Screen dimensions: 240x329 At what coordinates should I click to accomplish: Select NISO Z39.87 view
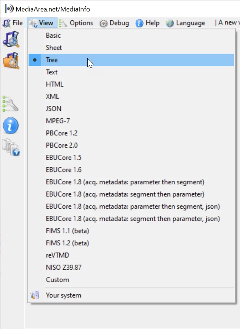[131, 267]
